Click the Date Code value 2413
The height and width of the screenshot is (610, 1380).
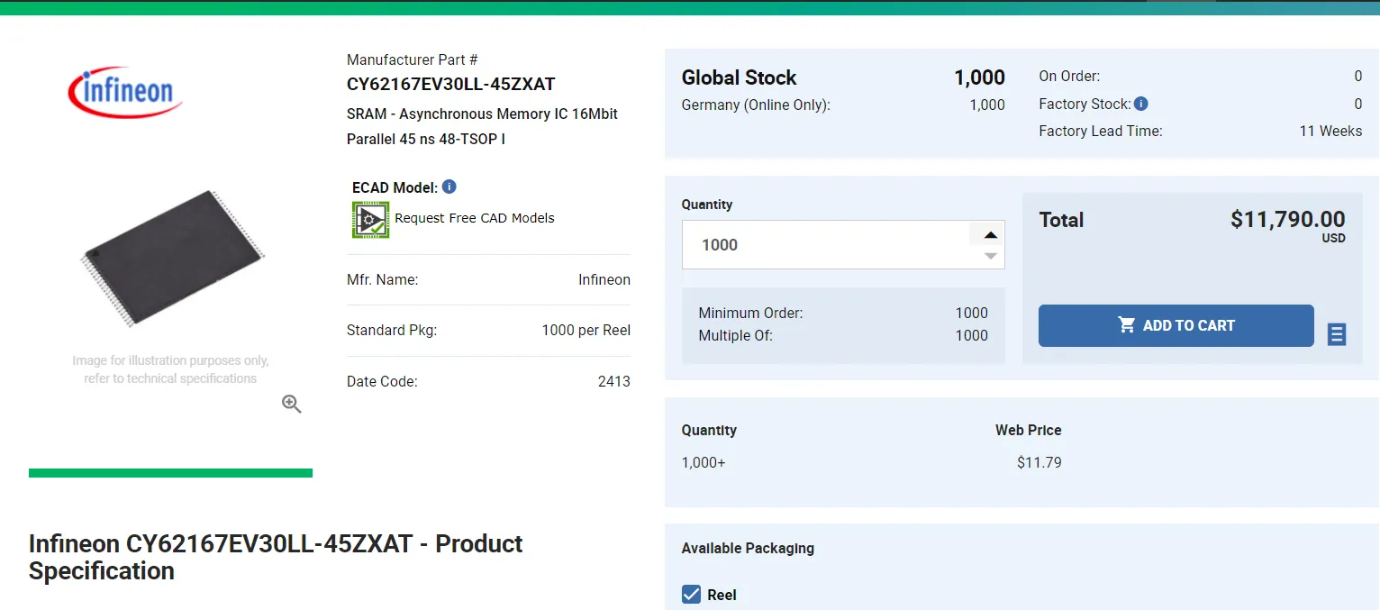click(x=614, y=381)
